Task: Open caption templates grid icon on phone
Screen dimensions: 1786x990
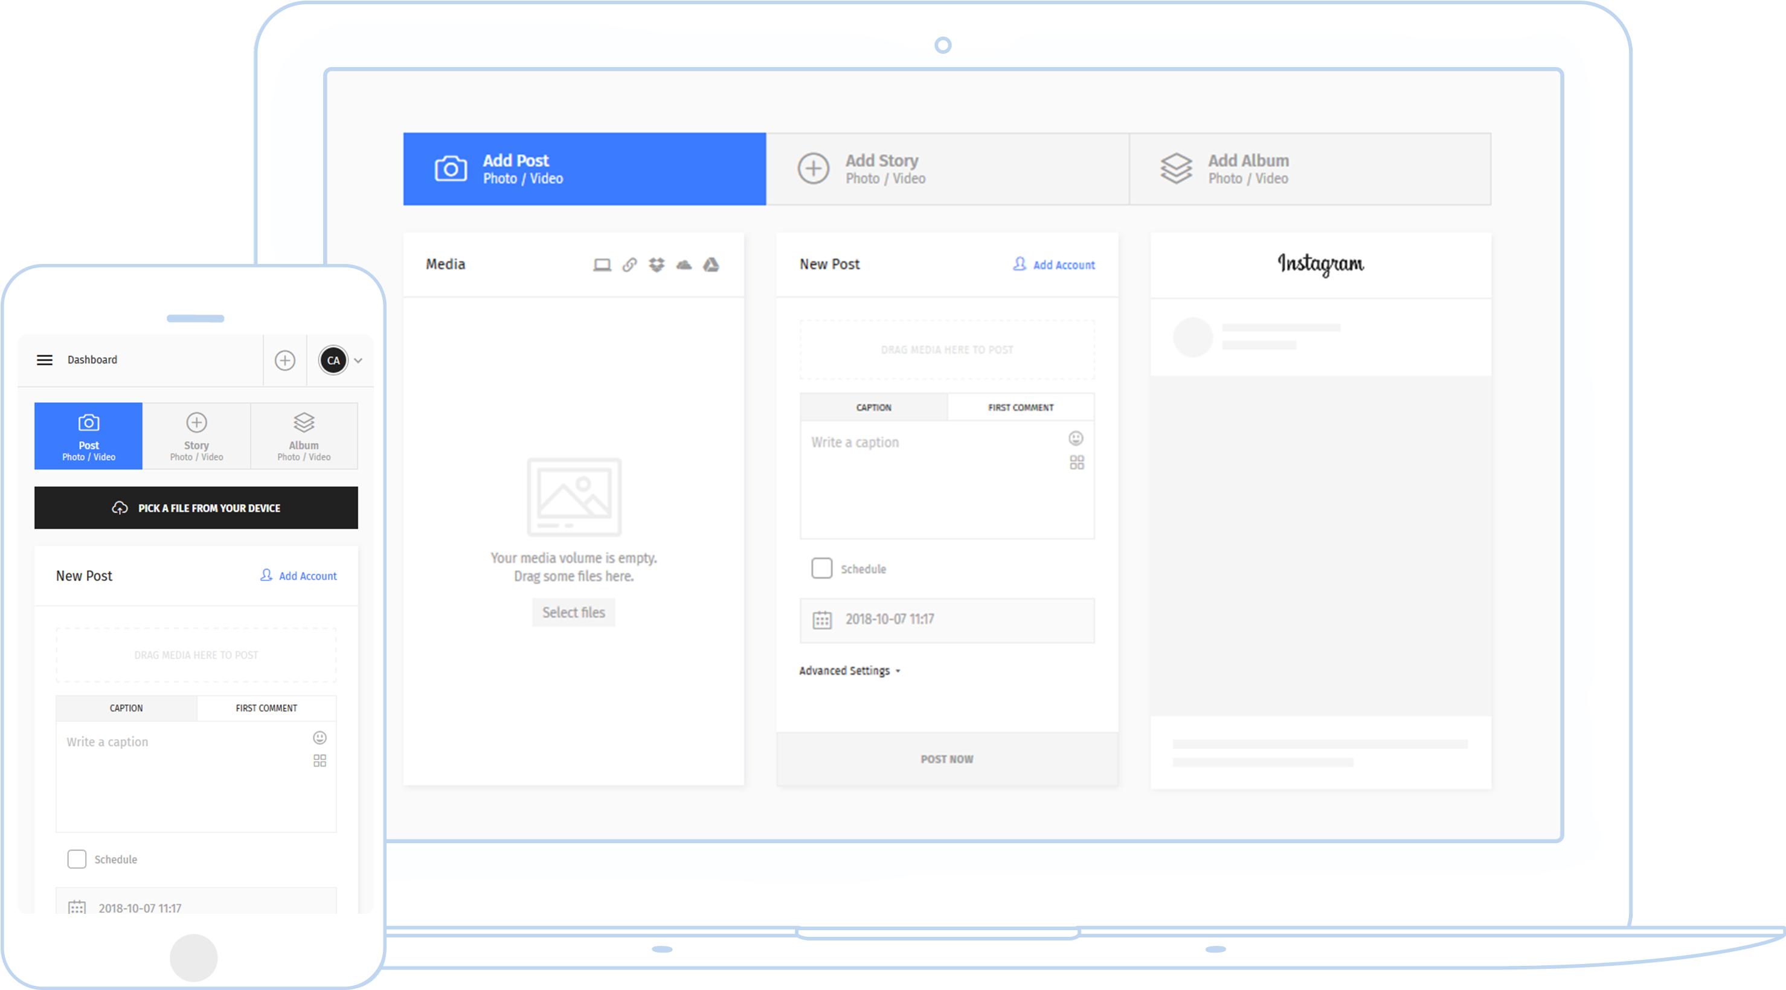Action: tap(320, 760)
